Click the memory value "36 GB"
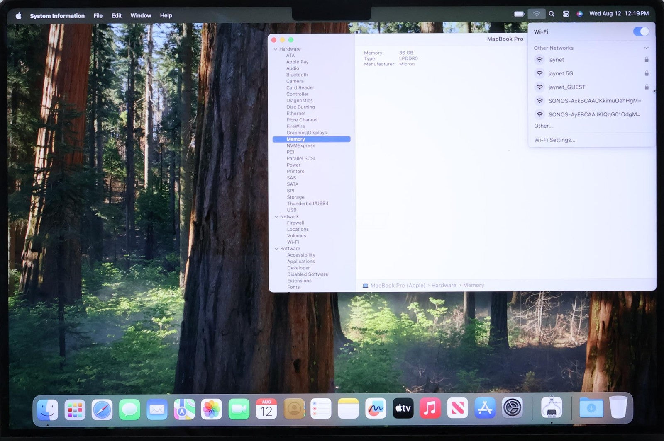This screenshot has width=664, height=441. [x=406, y=53]
